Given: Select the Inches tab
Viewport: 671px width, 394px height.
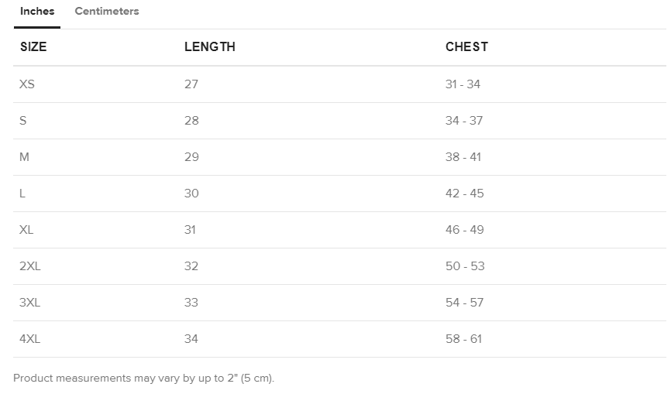Looking at the screenshot, I should pyautogui.click(x=37, y=12).
